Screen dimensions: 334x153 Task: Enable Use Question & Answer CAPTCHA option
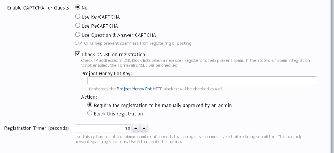(x=78, y=35)
